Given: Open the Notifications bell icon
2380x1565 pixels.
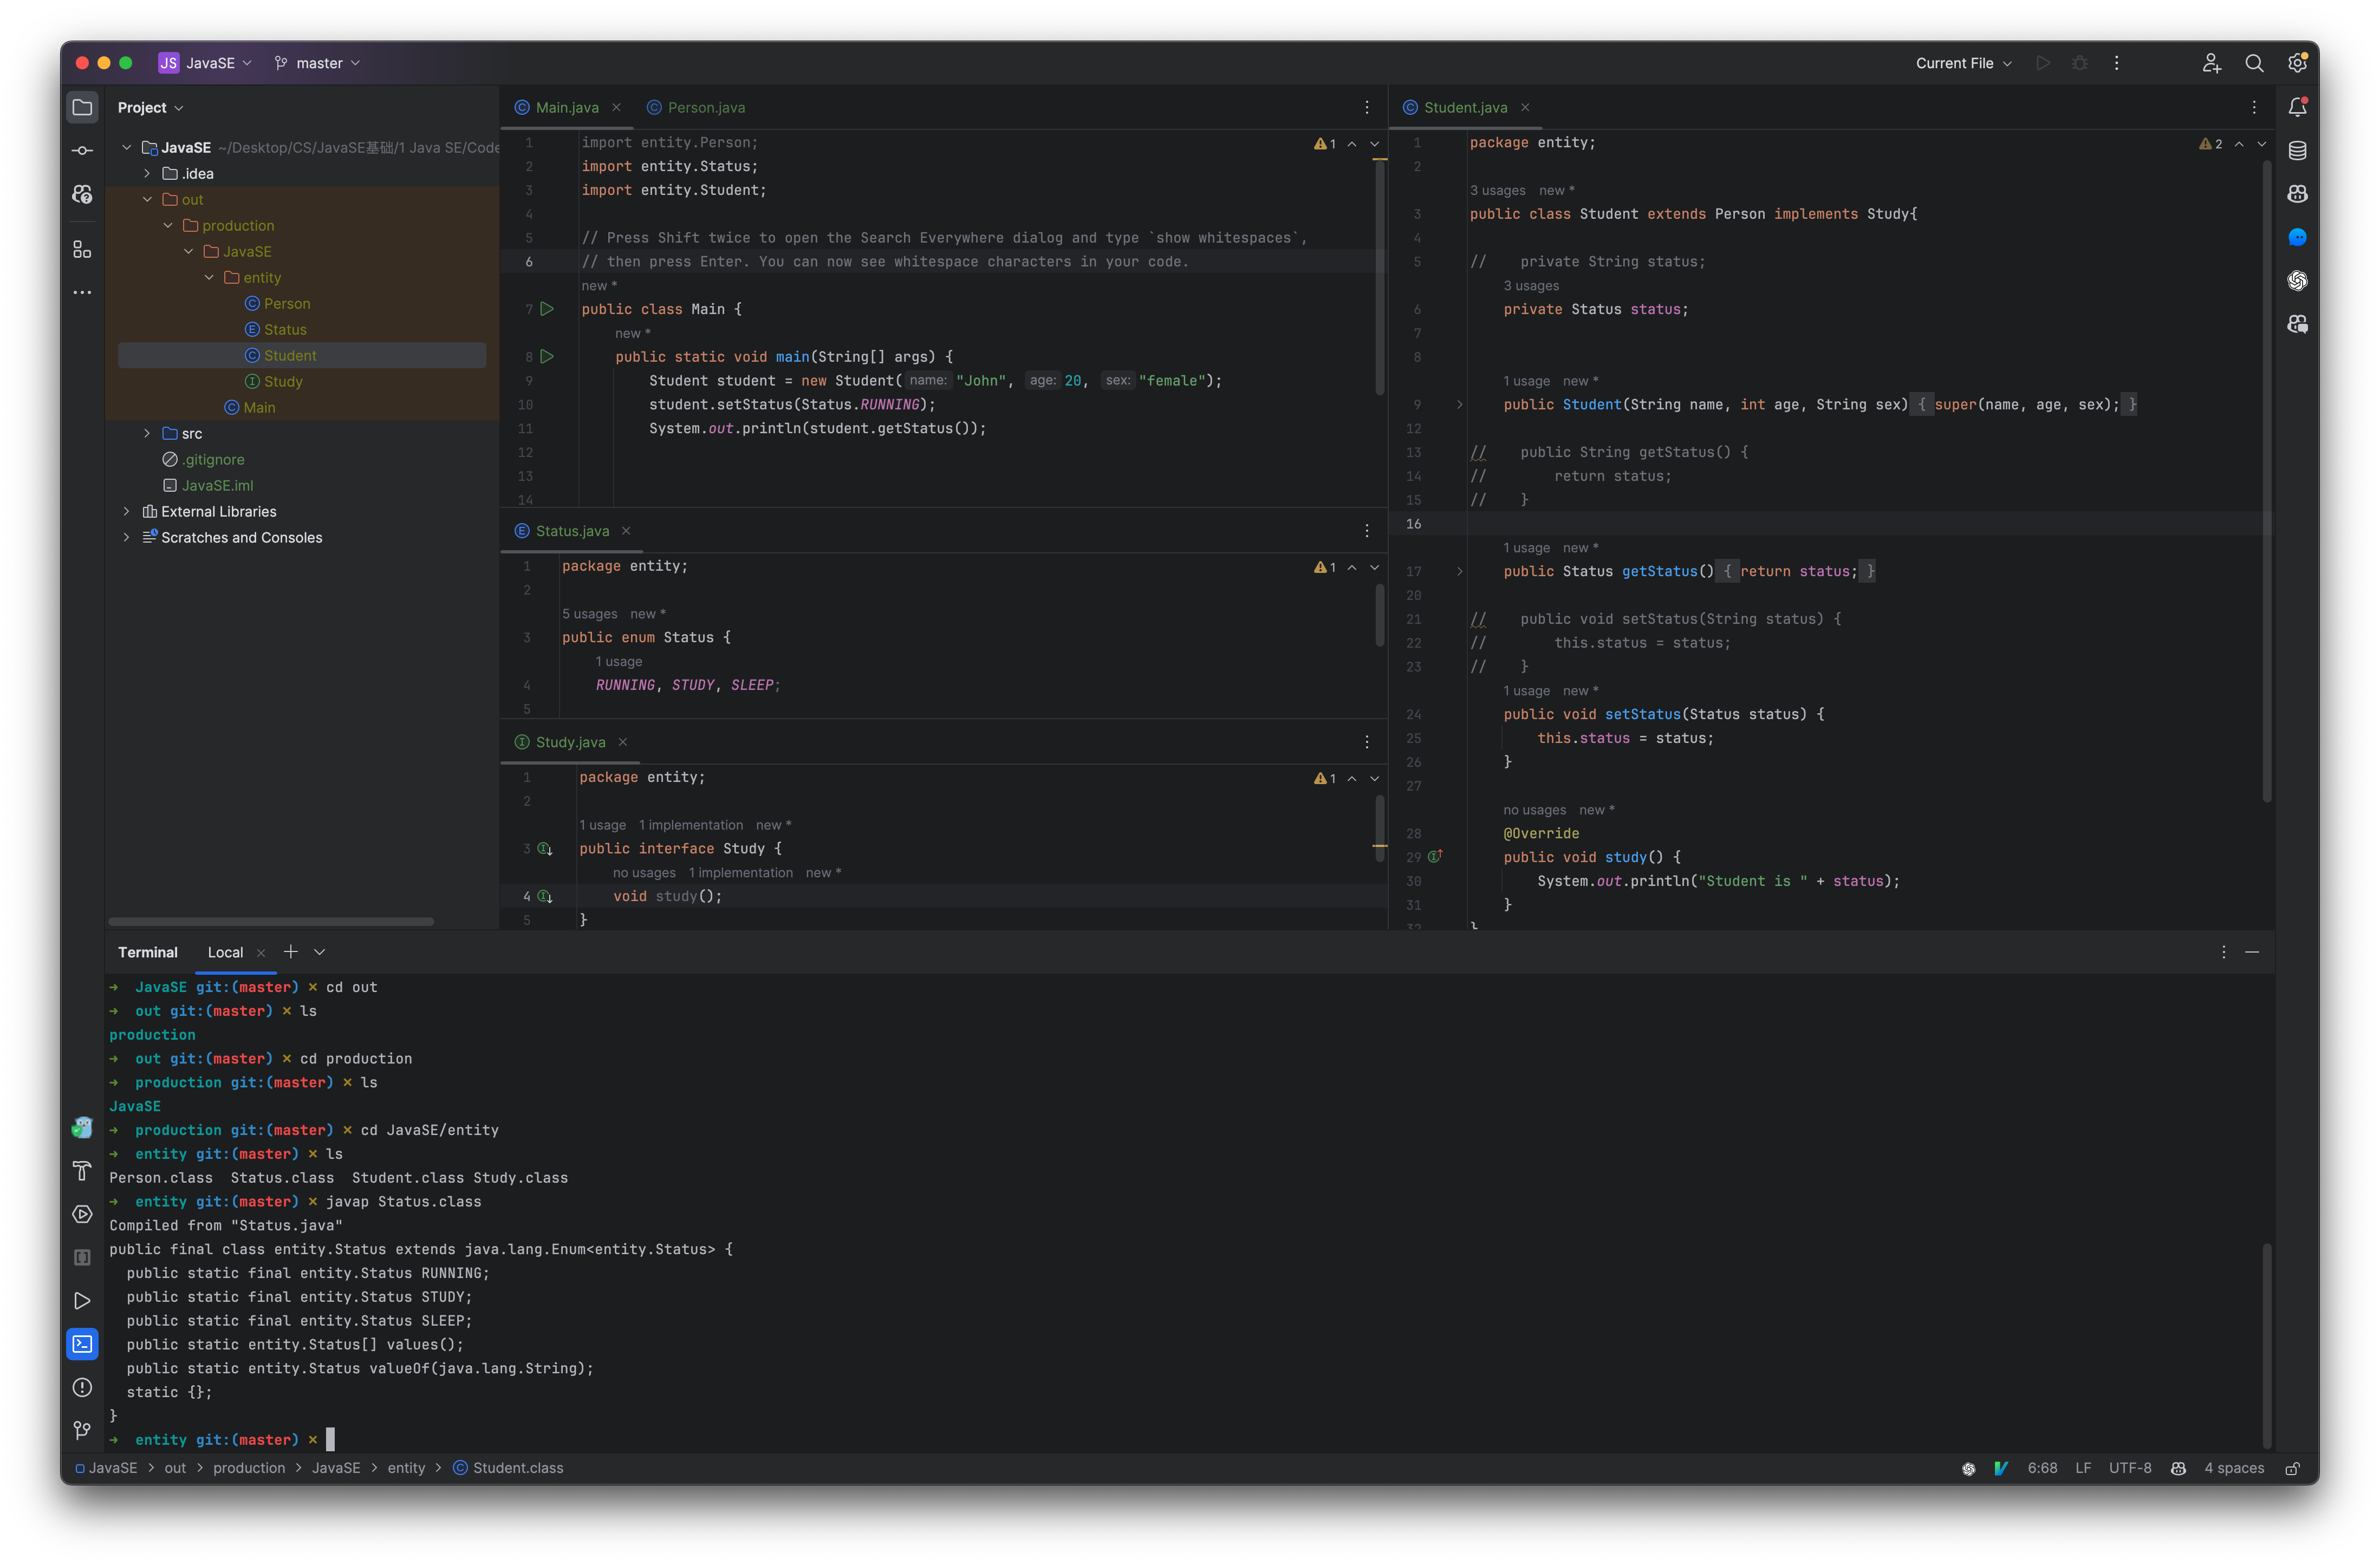Looking at the screenshot, I should pos(2298,106).
